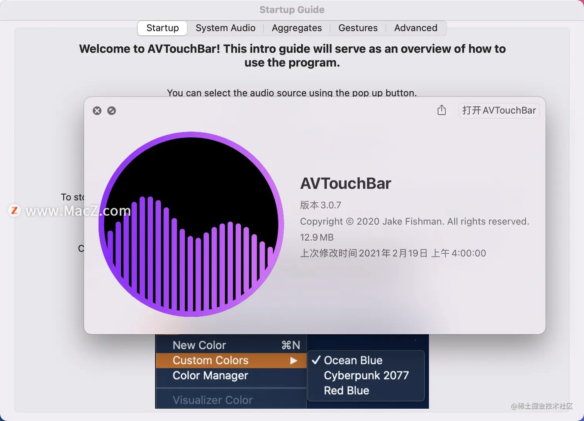Expand the Custom Colors submenu arrow

click(294, 360)
